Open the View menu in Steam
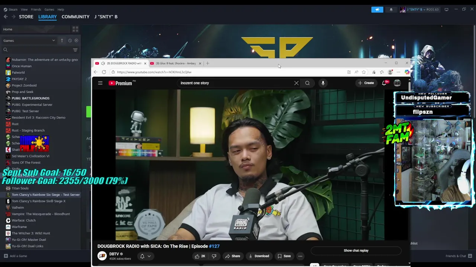The image size is (476, 267). (24, 10)
